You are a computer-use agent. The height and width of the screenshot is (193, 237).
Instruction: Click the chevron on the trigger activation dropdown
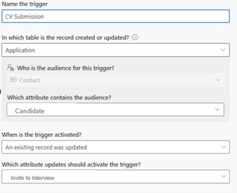point(224,147)
